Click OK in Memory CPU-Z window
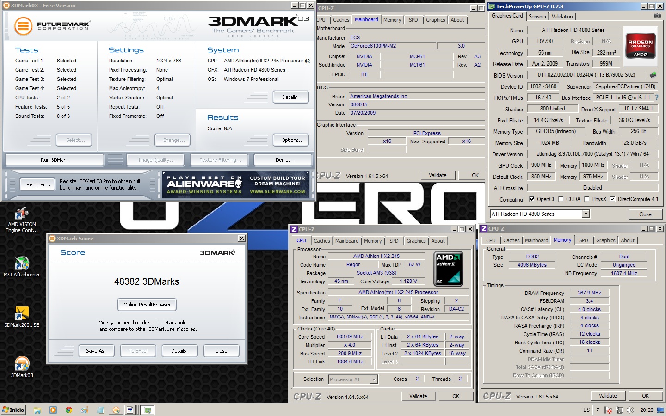 [645, 396]
